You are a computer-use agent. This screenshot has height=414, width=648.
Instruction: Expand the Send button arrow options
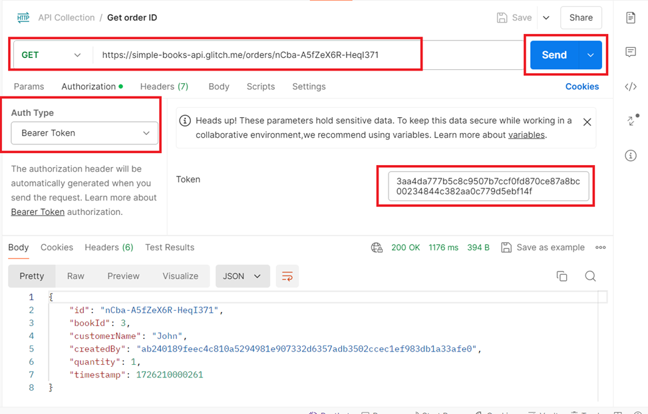click(x=590, y=55)
